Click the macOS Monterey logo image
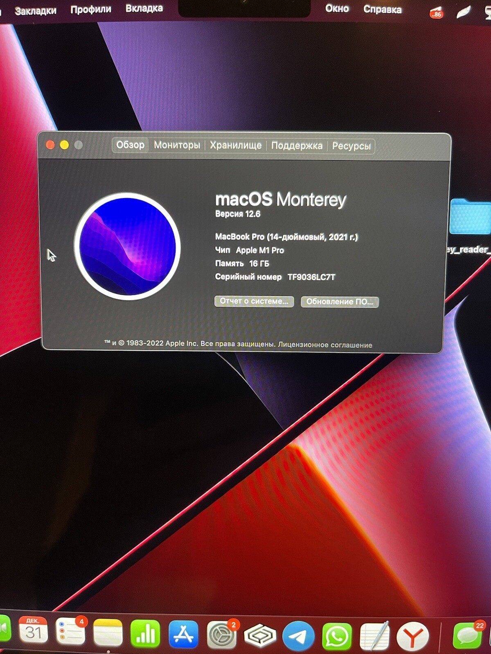Image resolution: width=491 pixels, height=654 pixels. coord(127,246)
